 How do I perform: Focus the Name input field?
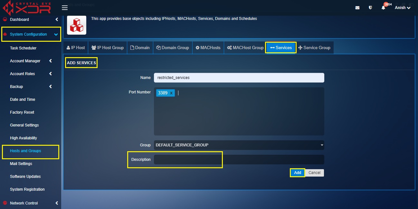pos(239,78)
